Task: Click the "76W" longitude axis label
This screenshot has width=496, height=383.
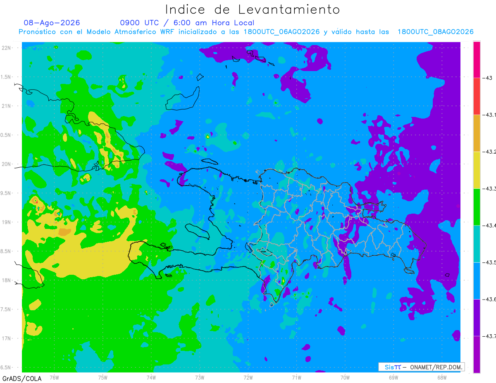Action: (x=54, y=377)
